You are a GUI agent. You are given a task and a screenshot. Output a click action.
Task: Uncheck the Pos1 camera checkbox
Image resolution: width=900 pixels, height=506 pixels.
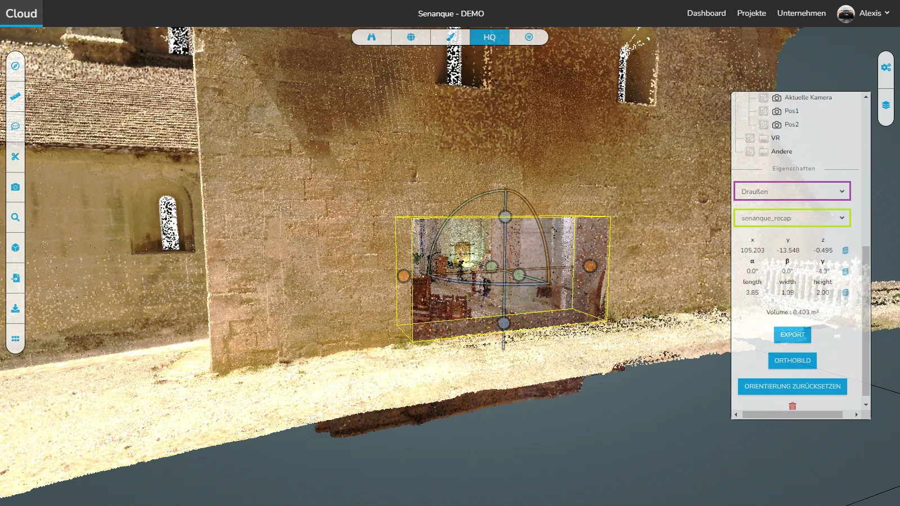click(763, 111)
